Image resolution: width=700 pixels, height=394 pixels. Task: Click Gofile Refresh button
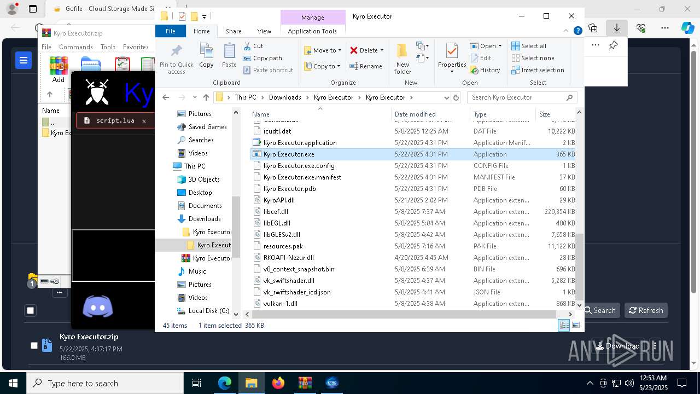tap(646, 310)
